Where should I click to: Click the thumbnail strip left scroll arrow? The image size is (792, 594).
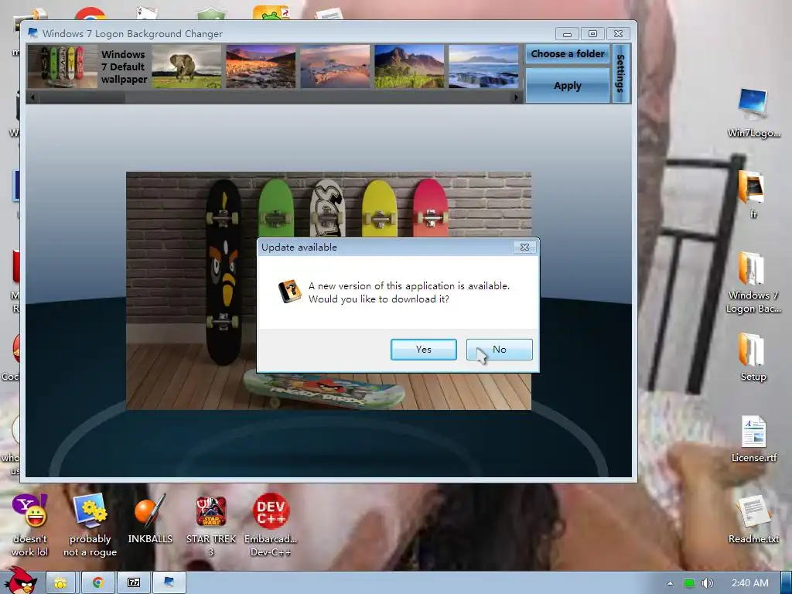pyautogui.click(x=32, y=97)
